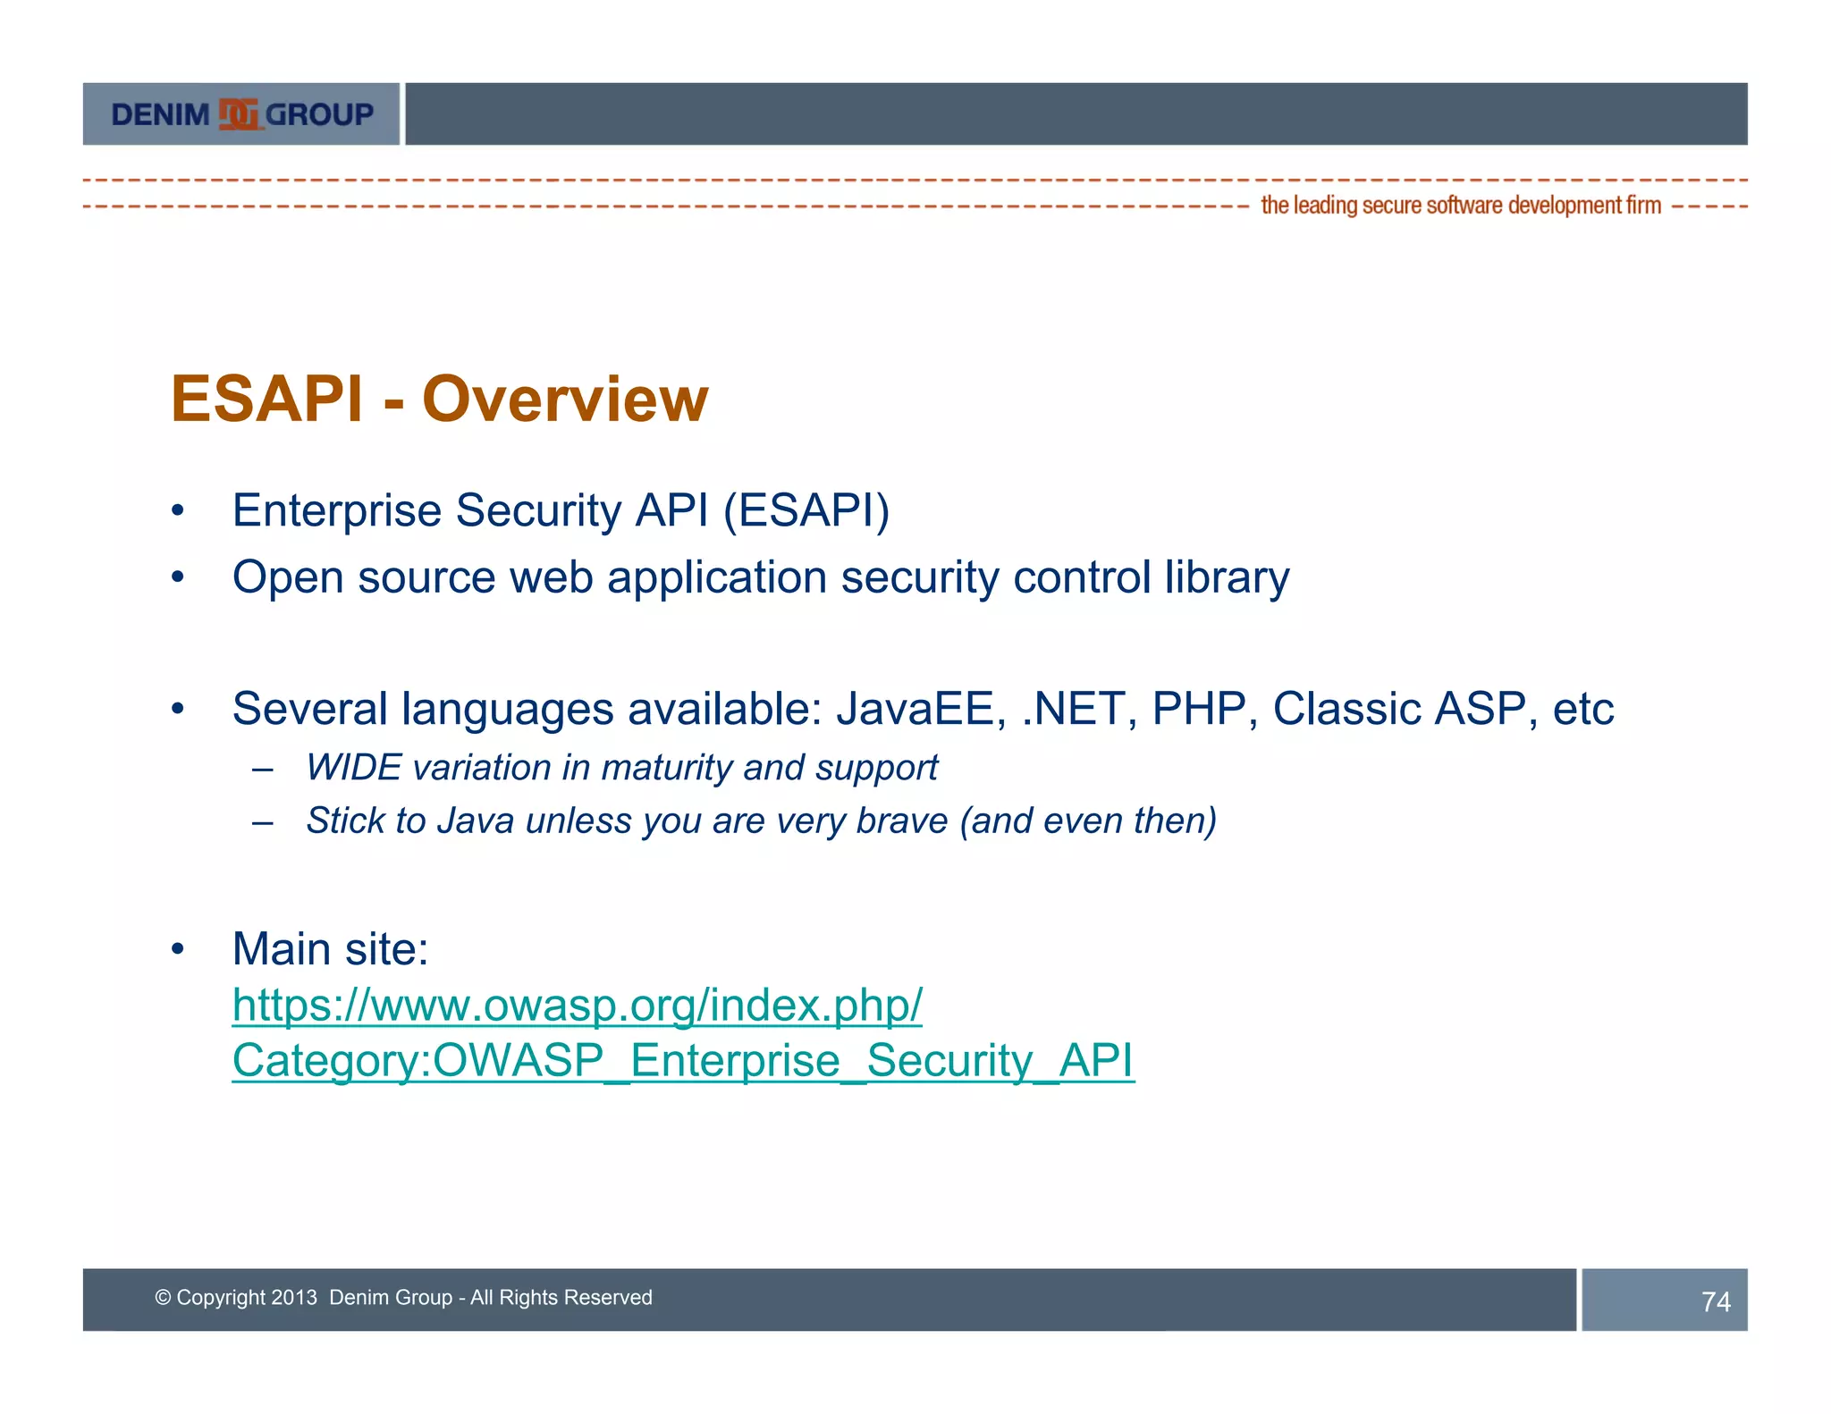Click the word GROUP in logo
Screen dimensions: 1831x1414
pyautogui.click(x=320, y=115)
